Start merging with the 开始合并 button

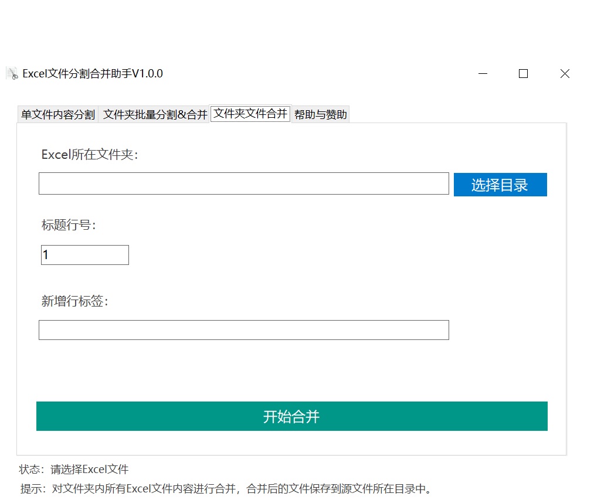tap(291, 416)
